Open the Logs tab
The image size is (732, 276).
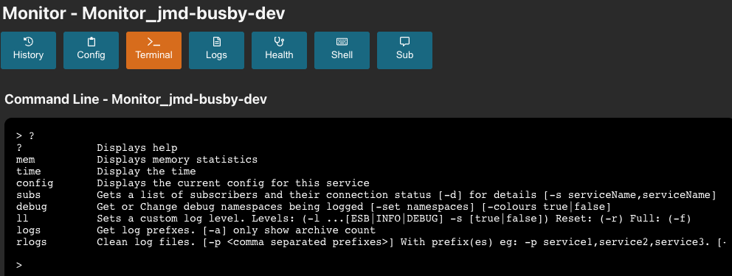pyautogui.click(x=216, y=50)
